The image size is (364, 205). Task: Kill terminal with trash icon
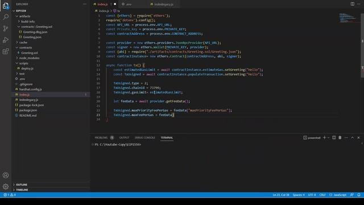pos(340,138)
